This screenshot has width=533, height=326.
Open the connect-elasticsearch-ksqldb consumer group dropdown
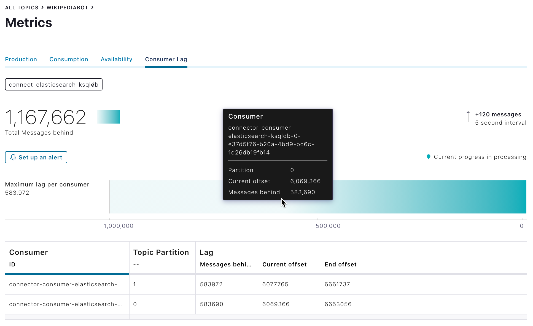pos(54,84)
